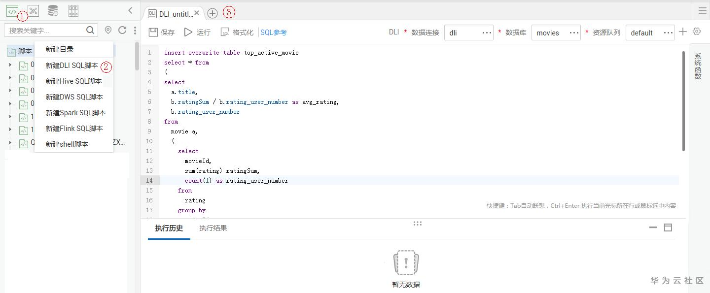Click the database management icon in sidebar
710x293 pixels.
point(53,10)
